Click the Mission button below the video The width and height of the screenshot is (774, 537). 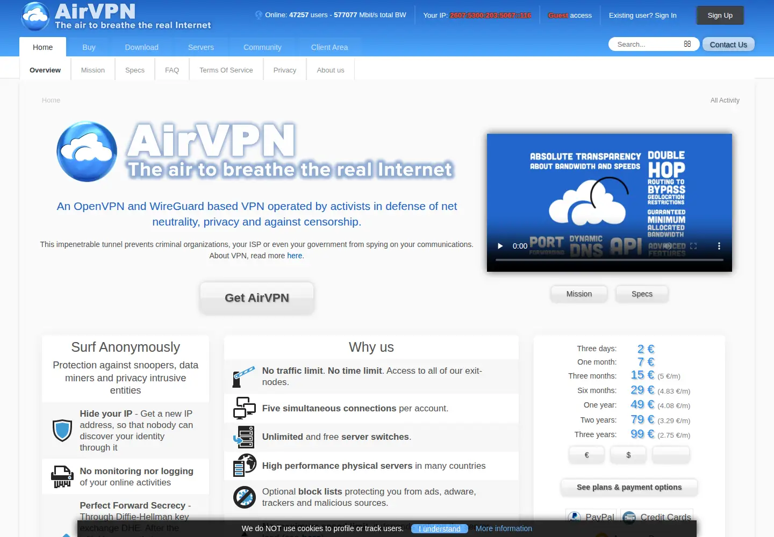(x=579, y=294)
